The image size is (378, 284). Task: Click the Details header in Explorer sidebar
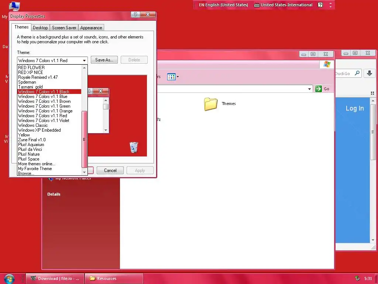pos(54,194)
